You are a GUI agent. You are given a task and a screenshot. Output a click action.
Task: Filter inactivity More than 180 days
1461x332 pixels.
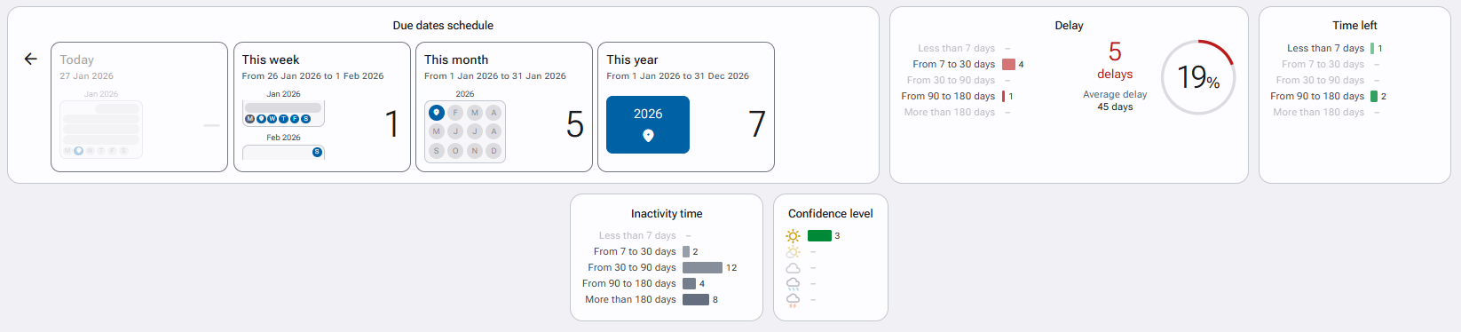(652, 299)
